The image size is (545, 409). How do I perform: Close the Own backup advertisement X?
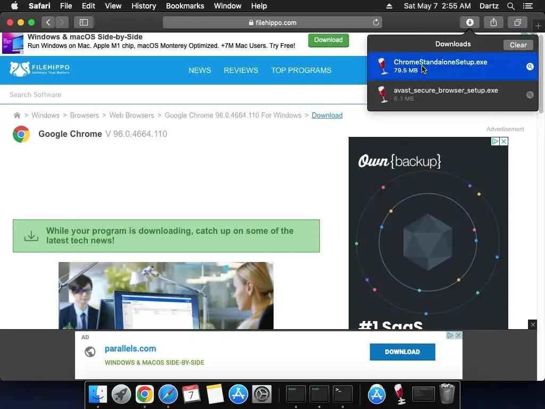pos(503,141)
